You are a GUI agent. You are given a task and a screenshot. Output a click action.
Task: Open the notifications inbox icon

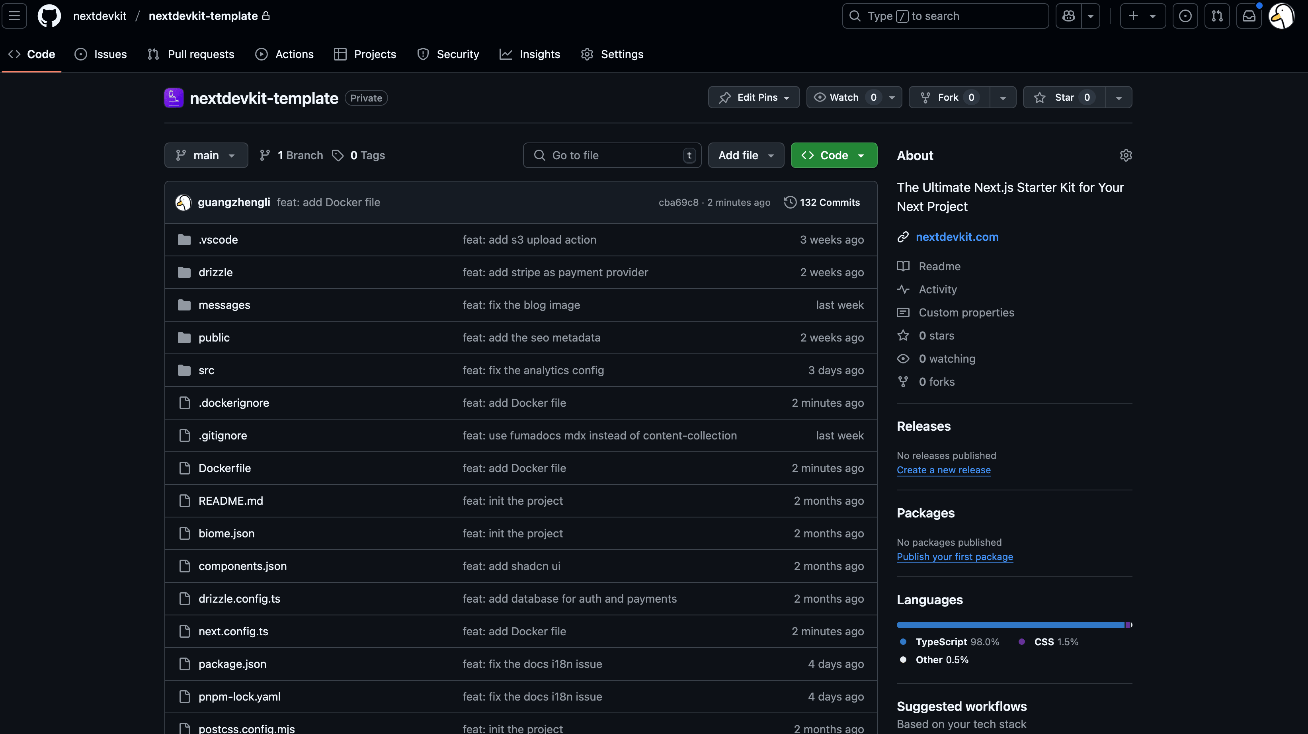click(x=1249, y=16)
